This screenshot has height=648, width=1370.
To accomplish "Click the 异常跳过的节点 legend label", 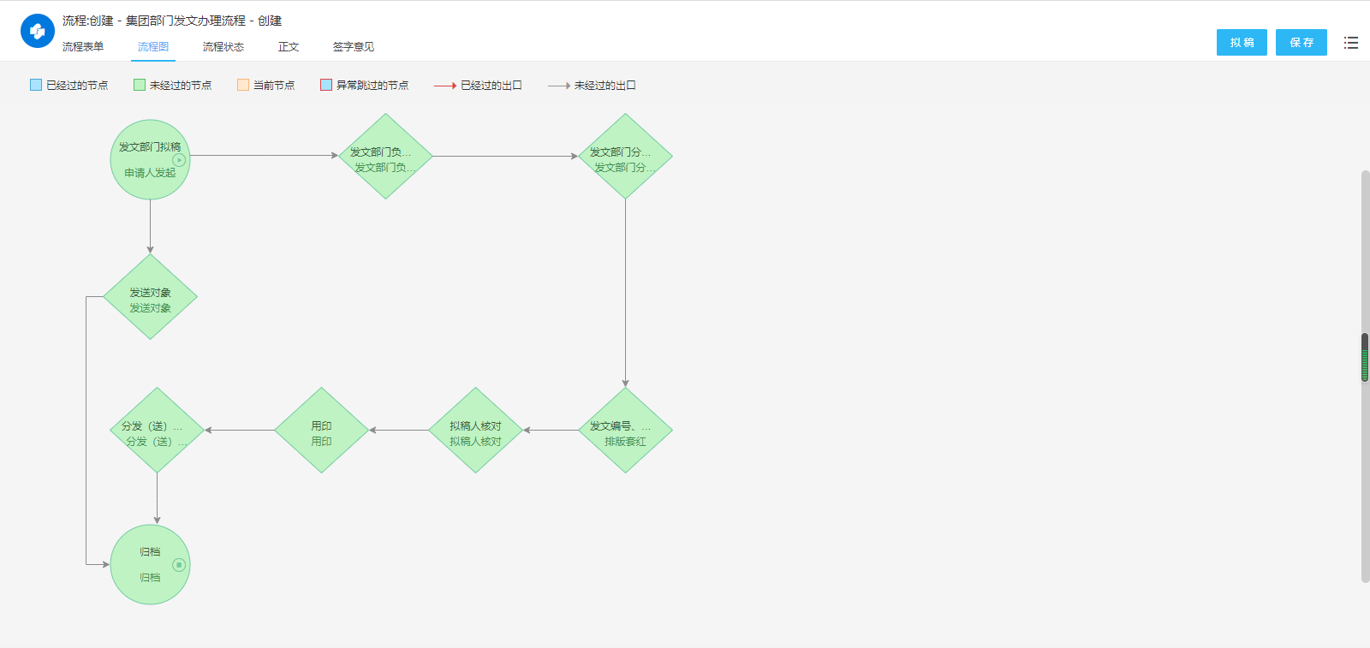I will coord(372,86).
